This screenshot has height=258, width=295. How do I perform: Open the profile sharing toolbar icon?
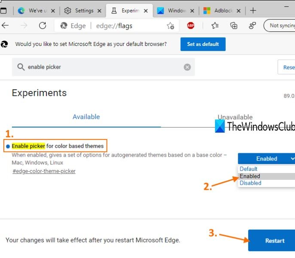[x=252, y=26]
